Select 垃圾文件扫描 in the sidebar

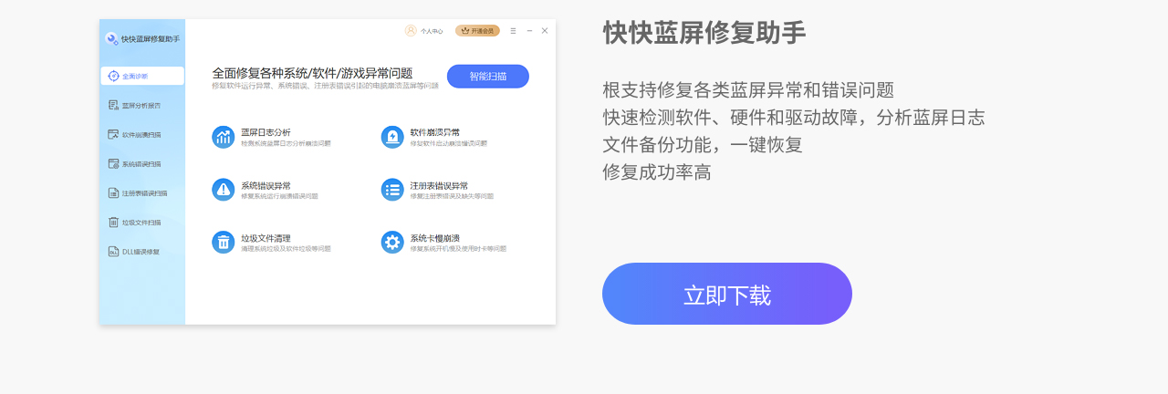(x=134, y=222)
